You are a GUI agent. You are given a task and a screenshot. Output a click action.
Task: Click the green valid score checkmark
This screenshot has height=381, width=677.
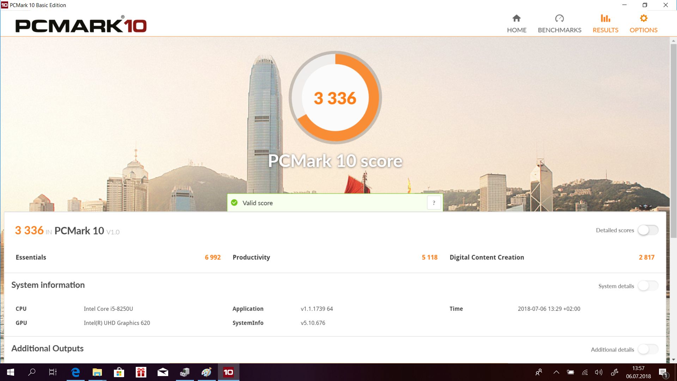pyautogui.click(x=234, y=203)
